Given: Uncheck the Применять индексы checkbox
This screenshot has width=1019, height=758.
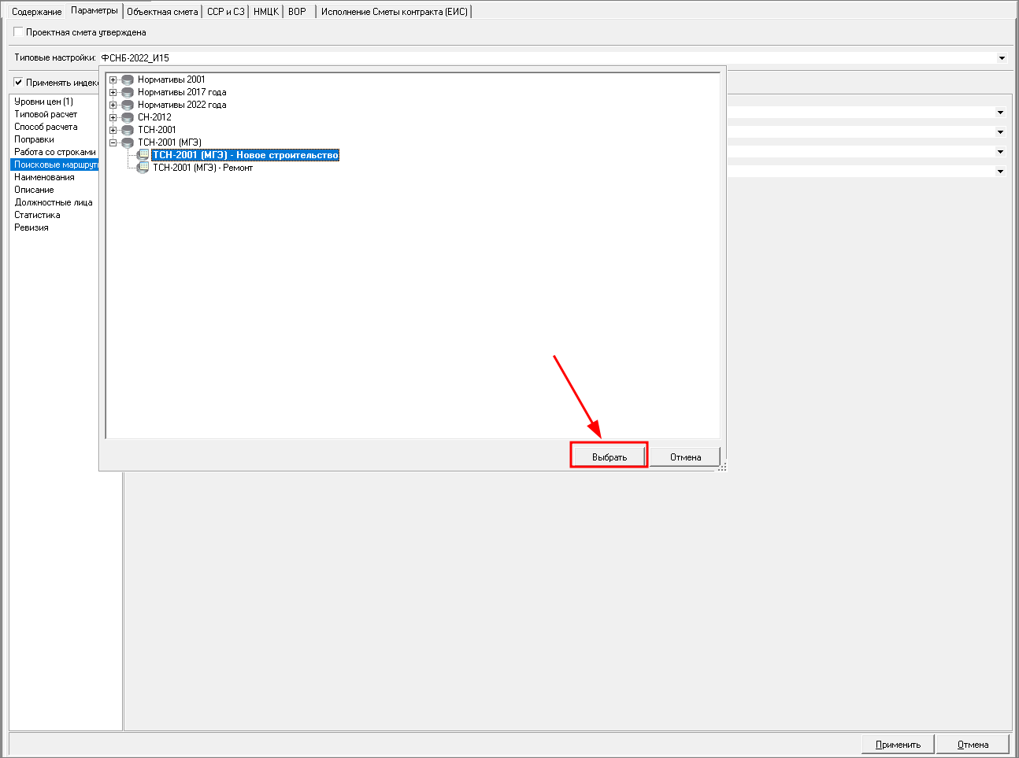Looking at the screenshot, I should 18,83.
